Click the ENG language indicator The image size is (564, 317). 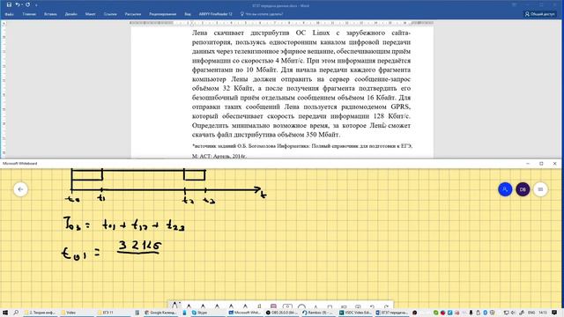(531, 313)
